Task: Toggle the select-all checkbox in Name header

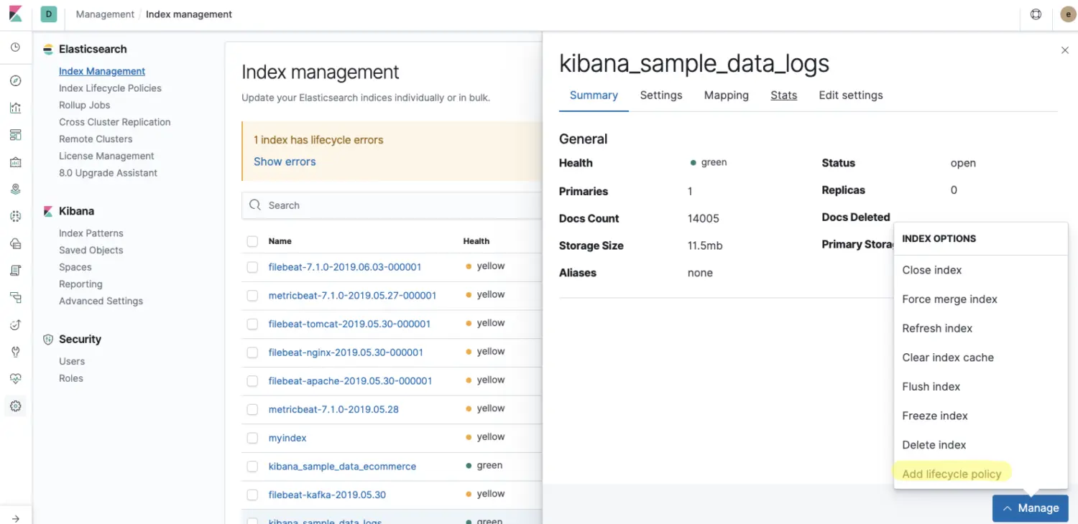Action: (x=252, y=241)
